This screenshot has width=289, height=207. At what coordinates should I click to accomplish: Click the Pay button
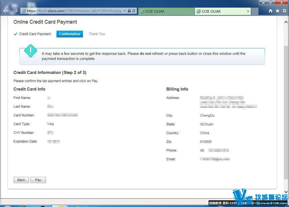pos(38,180)
